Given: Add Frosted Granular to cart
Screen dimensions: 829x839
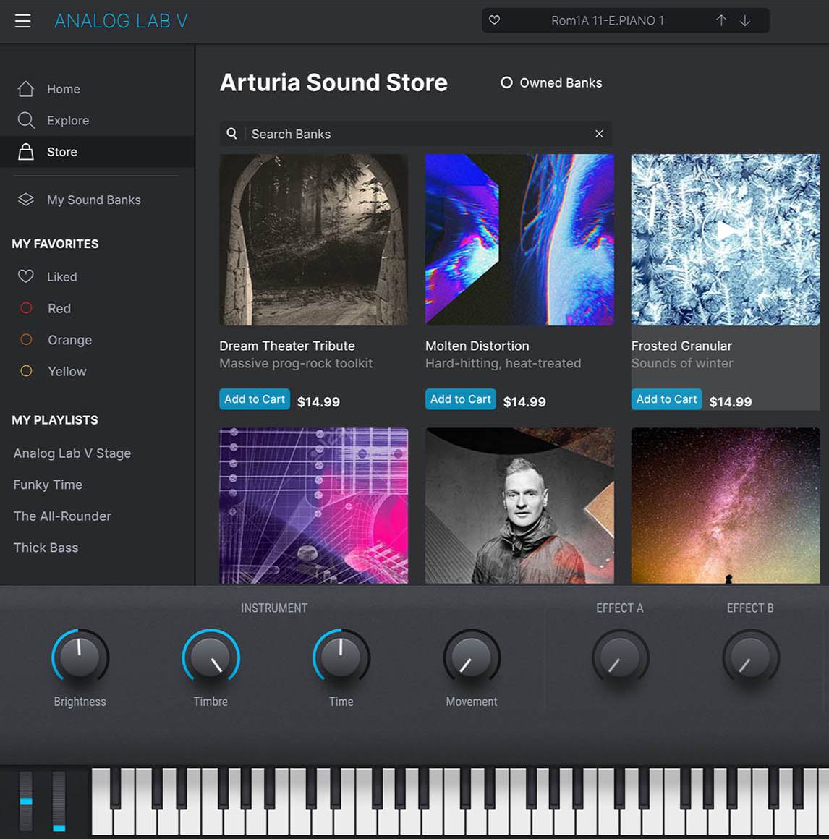Looking at the screenshot, I should (x=667, y=399).
